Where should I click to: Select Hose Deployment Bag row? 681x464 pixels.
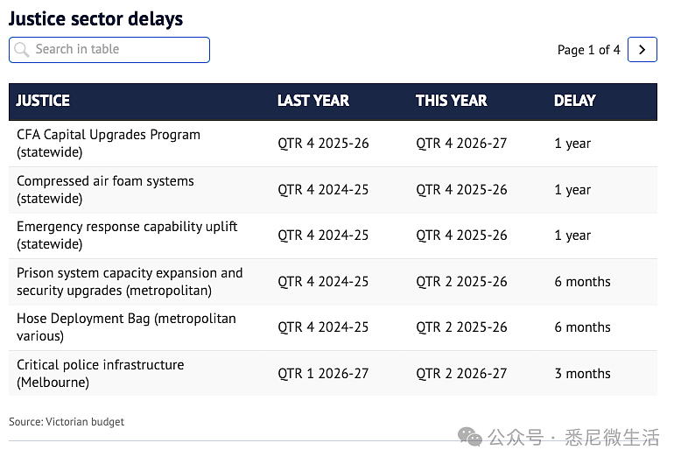pos(333,327)
